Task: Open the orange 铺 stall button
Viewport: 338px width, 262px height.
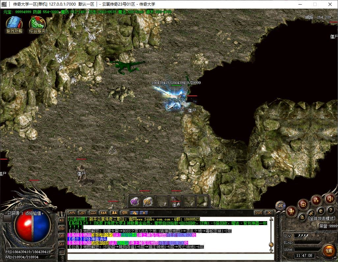Action: point(329,251)
